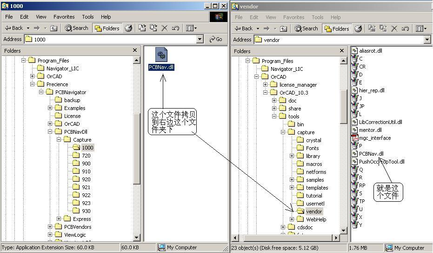The image size is (433, 253).
Task: Select hier_rep.dll file
Action: coord(368,90)
